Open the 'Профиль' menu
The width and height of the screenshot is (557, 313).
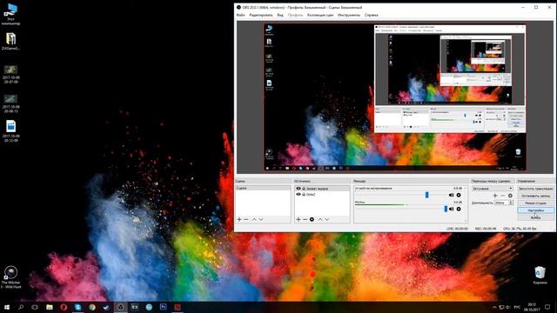295,15
